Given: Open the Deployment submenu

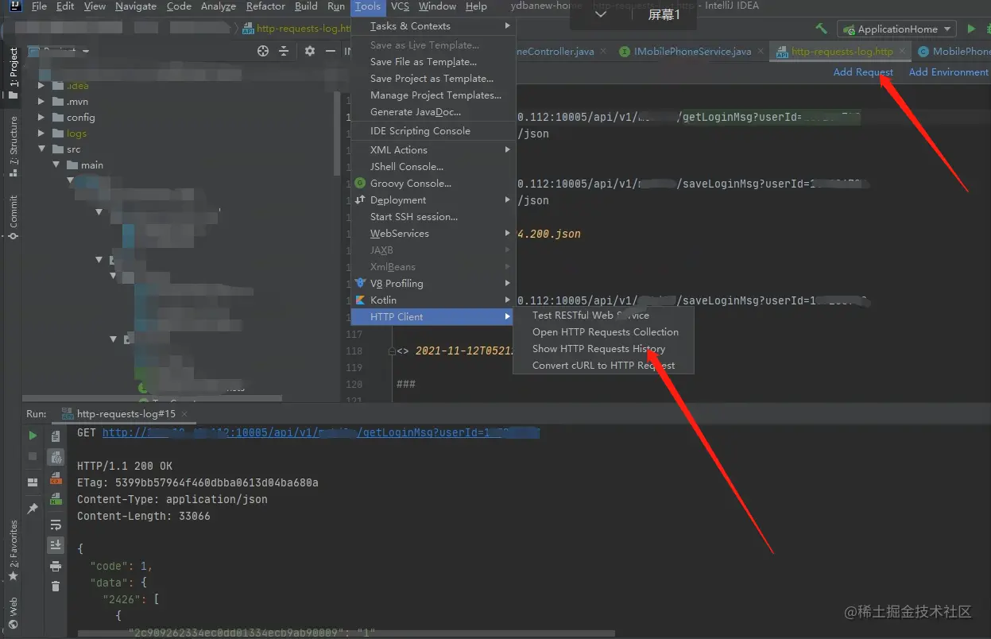Looking at the screenshot, I should click(x=433, y=199).
